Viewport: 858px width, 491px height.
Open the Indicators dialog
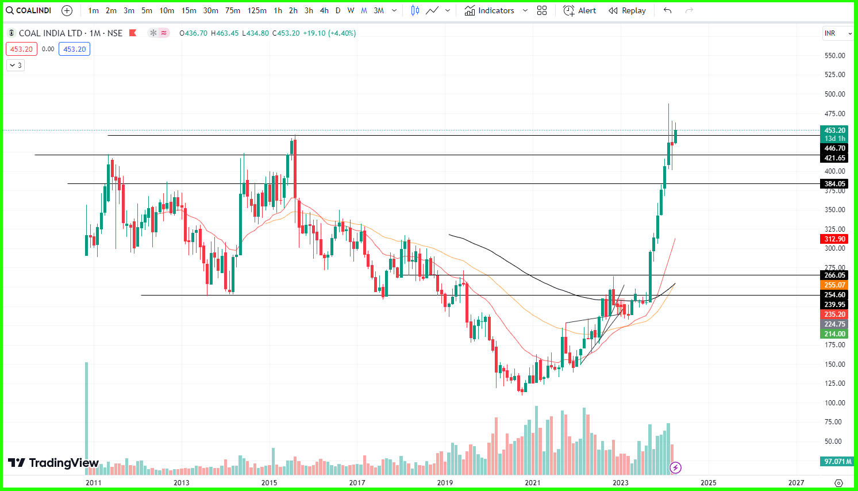coord(489,10)
